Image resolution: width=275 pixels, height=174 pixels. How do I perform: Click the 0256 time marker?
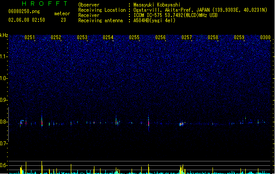[x=160, y=37]
